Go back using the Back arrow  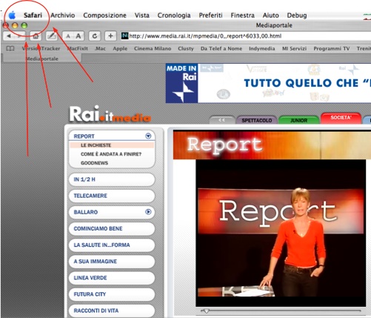(9, 36)
